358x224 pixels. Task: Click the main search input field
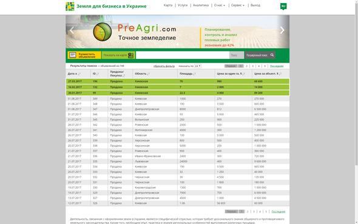183,55
